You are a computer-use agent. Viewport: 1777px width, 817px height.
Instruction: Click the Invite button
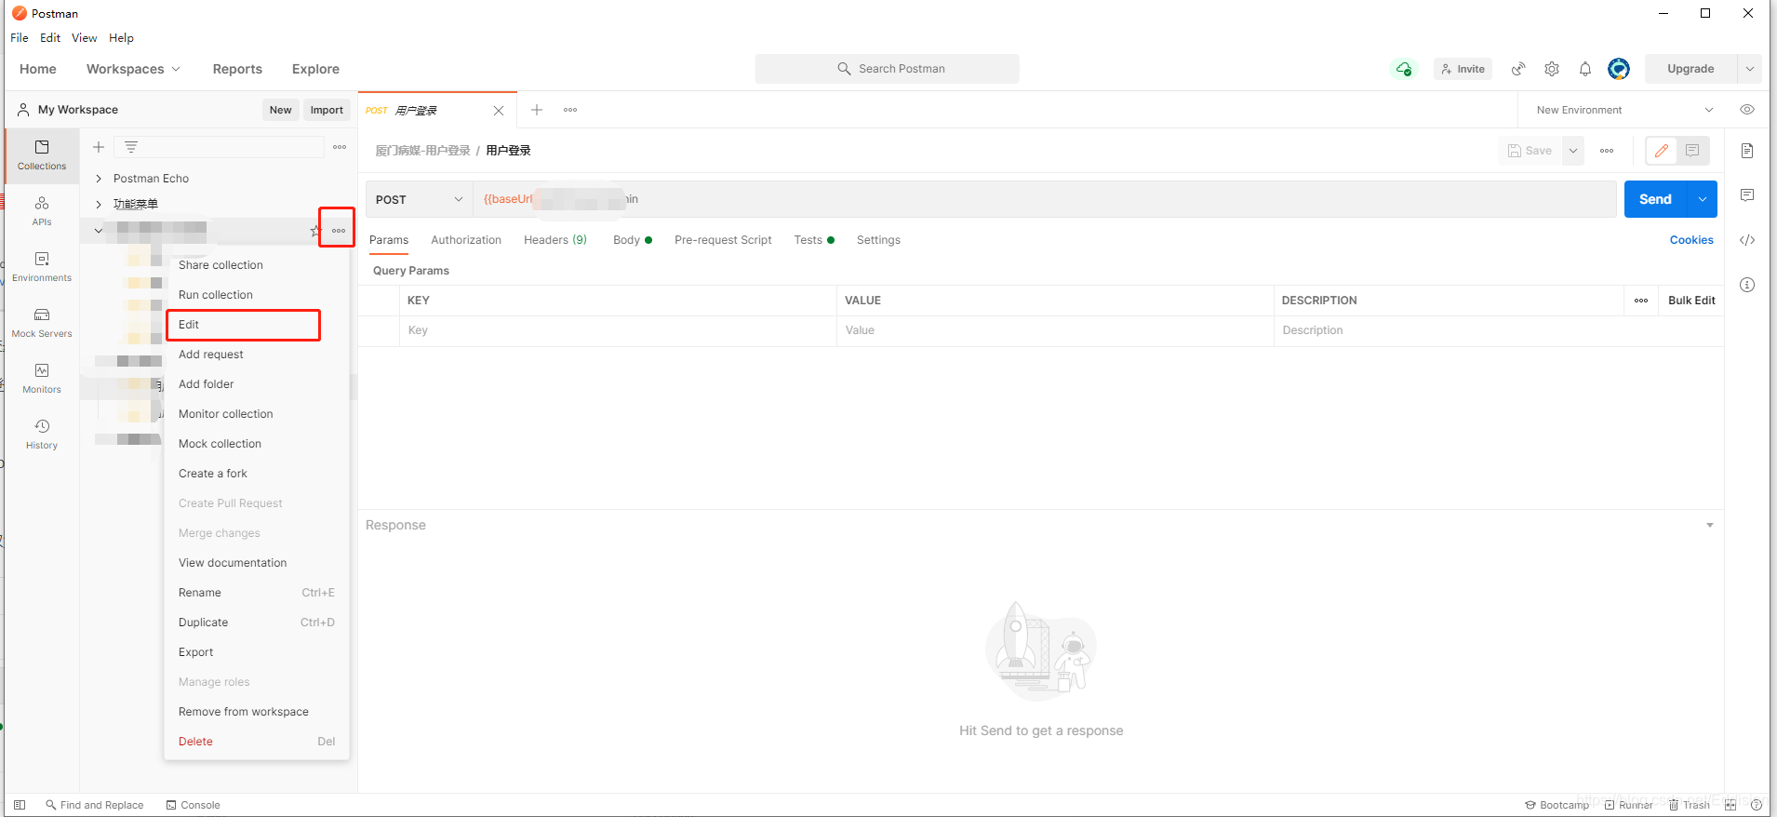pos(1463,69)
